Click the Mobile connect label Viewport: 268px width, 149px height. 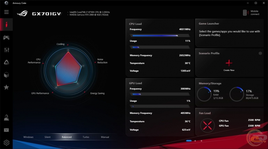255,13
